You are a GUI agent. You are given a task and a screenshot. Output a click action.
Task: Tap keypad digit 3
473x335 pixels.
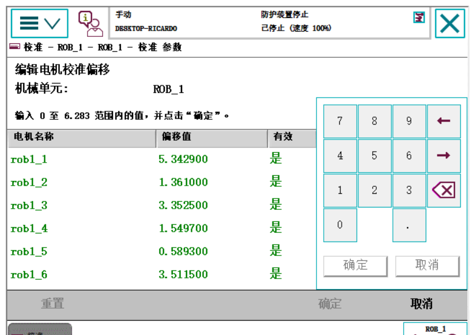tap(409, 190)
